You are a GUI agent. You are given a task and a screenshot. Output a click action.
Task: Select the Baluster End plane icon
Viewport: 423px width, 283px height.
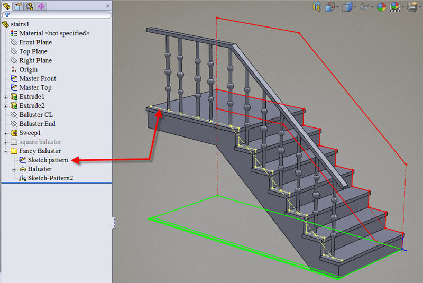tap(14, 124)
